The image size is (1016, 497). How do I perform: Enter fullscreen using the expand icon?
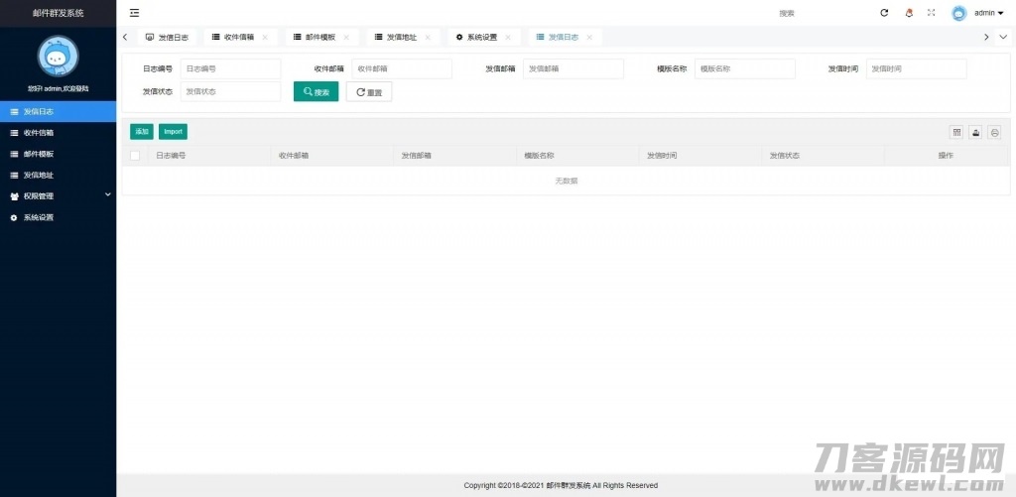tap(932, 13)
